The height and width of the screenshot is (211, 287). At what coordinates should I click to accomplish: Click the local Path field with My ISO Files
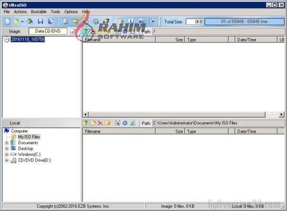tap(219, 123)
